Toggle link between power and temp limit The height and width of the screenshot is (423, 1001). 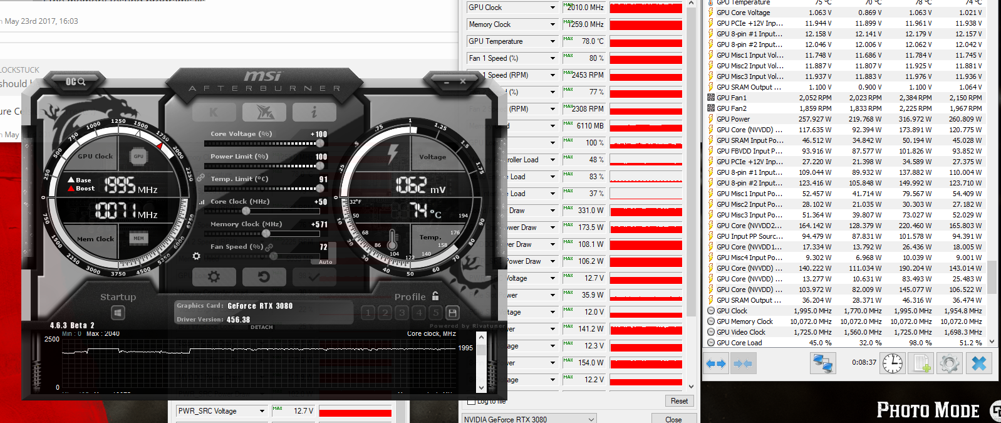pyautogui.click(x=200, y=178)
